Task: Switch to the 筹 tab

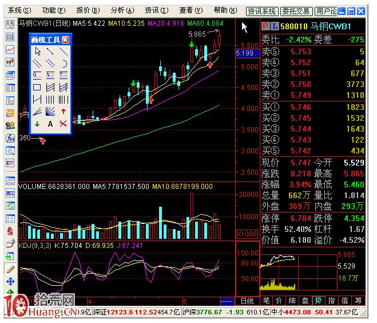Action: pos(358,300)
